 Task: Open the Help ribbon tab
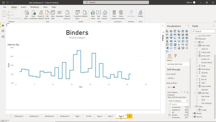tap(54, 7)
